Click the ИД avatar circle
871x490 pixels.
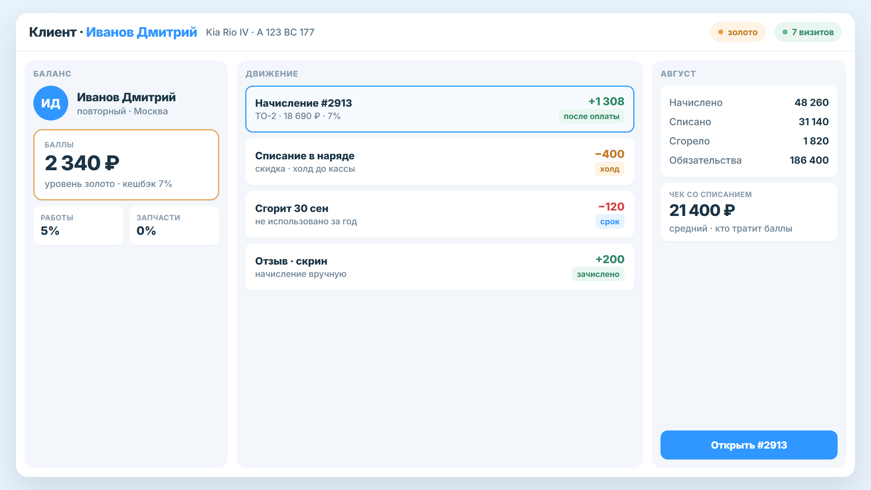pyautogui.click(x=51, y=103)
